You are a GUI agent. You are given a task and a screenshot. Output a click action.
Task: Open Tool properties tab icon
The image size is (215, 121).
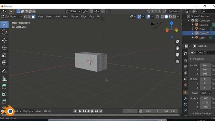(185, 53)
